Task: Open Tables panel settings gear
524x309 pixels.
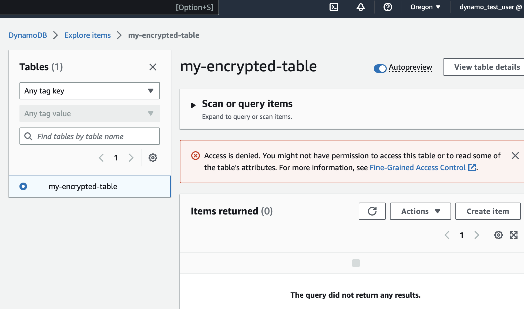Action: [x=153, y=158]
